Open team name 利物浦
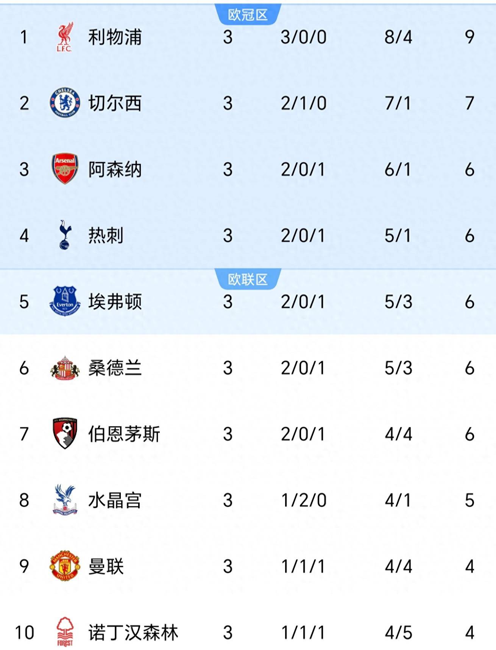This screenshot has height=650, width=496. coord(115,37)
